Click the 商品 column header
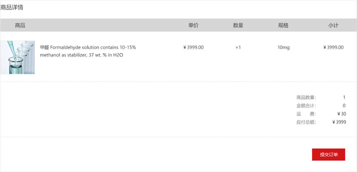This screenshot has height=172, width=357. pos(20,25)
